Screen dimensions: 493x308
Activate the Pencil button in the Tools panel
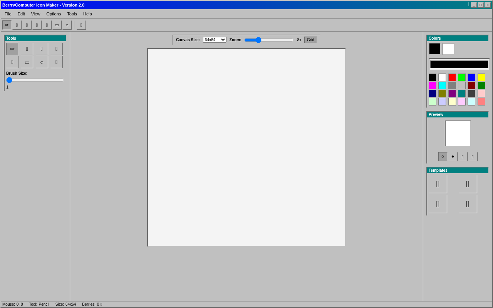click(12, 49)
